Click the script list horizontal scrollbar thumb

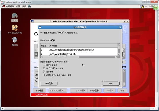pos(61,57)
